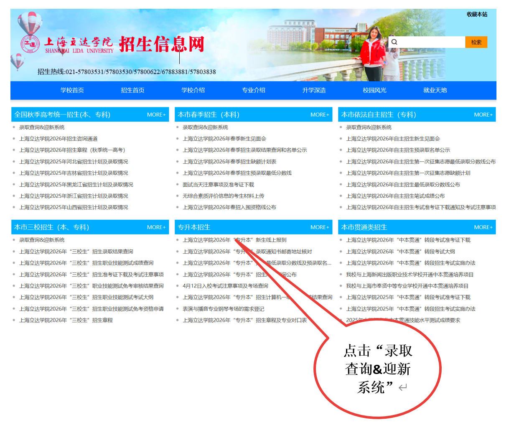This screenshot has width=509, height=430.
Task: Open 2026年自主招生最低录取分数线公布
Action: pyautogui.click(x=403, y=185)
